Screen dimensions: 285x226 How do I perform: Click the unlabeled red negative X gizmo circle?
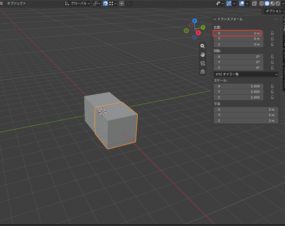[191, 25]
